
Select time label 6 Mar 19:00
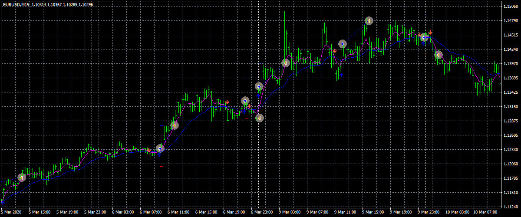(x=234, y=213)
